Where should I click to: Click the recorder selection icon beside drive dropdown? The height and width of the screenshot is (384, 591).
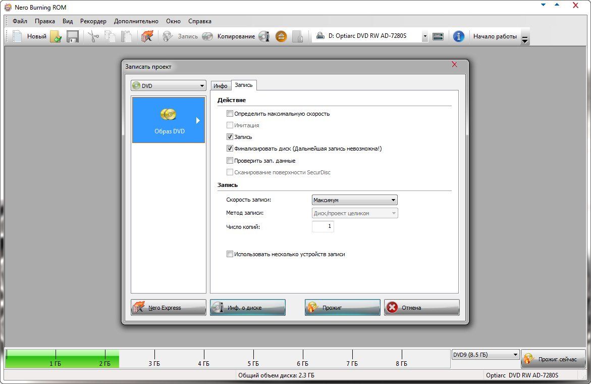438,36
